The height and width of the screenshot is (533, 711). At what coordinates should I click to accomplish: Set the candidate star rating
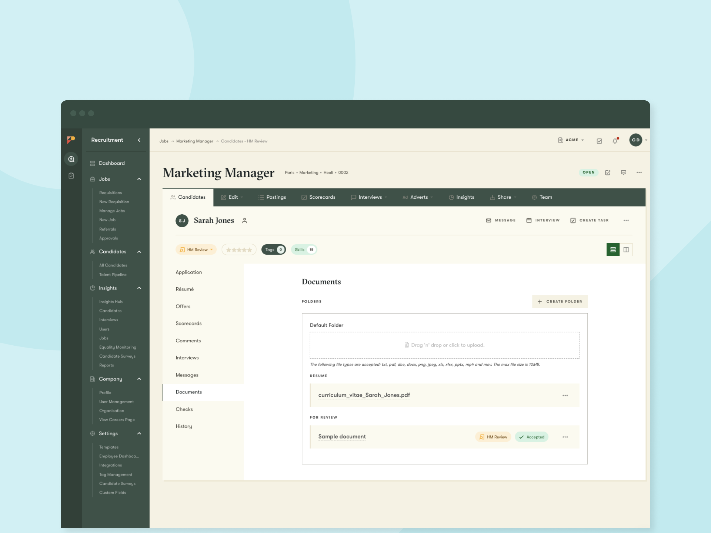tap(239, 250)
